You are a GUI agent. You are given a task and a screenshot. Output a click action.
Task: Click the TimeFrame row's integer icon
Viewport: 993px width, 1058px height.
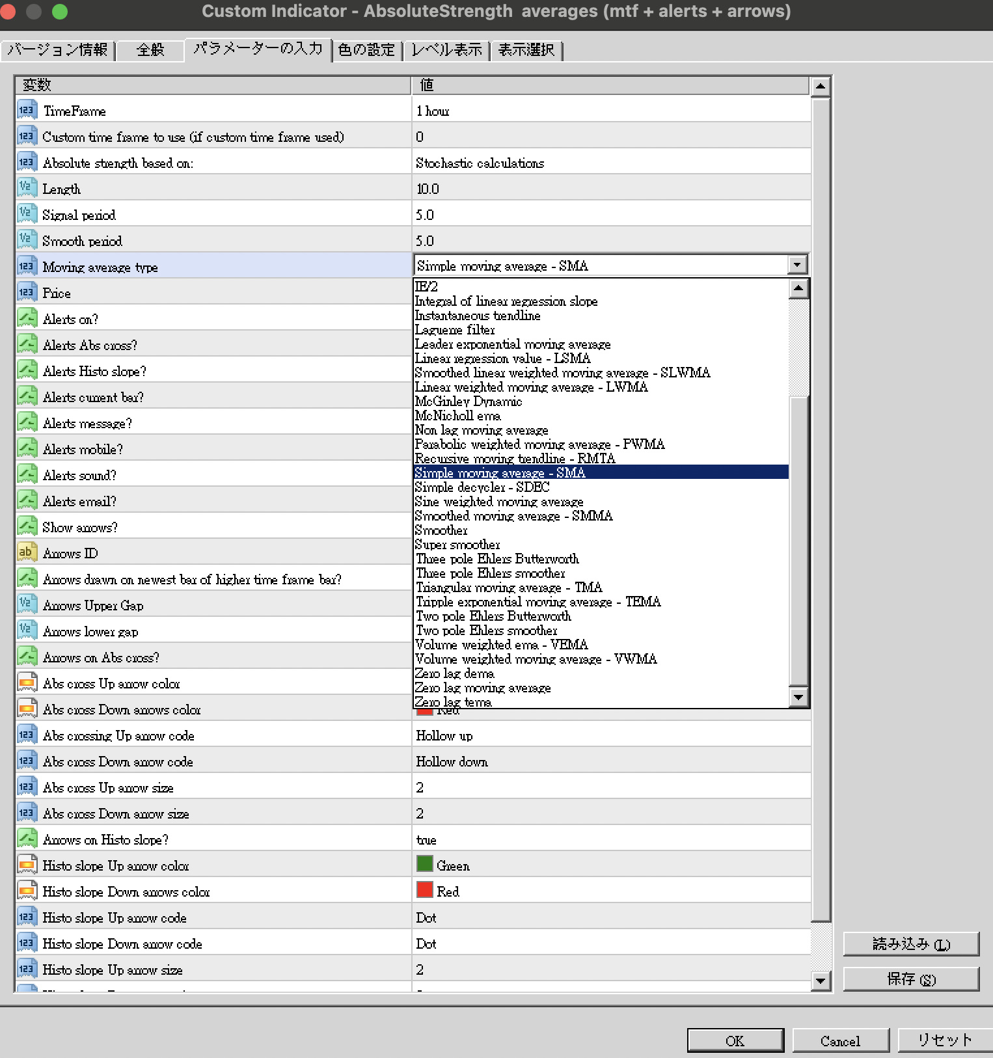pyautogui.click(x=27, y=110)
